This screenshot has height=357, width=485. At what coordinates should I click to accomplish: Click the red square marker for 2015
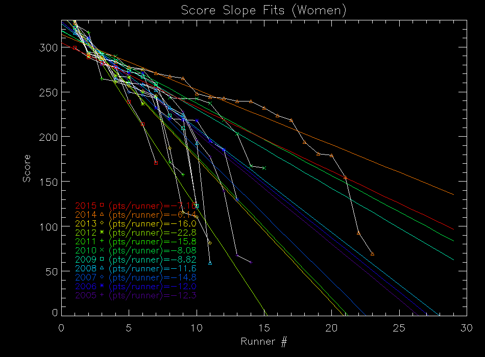[102, 205]
